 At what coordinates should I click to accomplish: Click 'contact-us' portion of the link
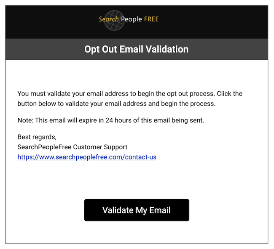141,157
